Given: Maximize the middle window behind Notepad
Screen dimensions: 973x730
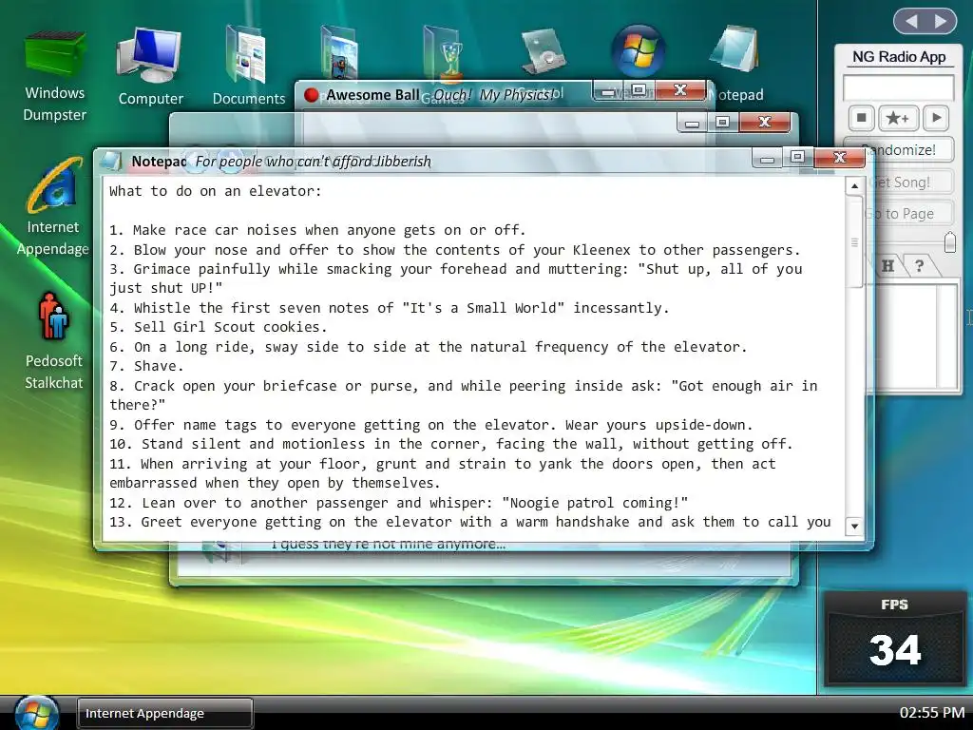Looking at the screenshot, I should tap(723, 123).
